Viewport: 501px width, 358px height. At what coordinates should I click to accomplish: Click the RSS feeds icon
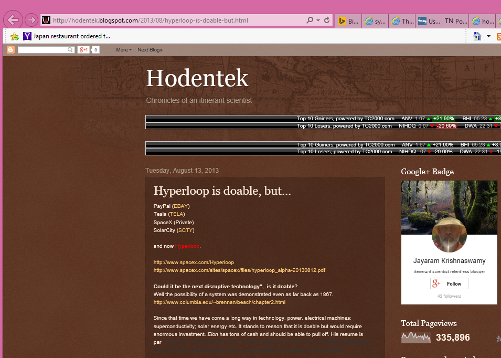pyautogui.click(x=499, y=36)
